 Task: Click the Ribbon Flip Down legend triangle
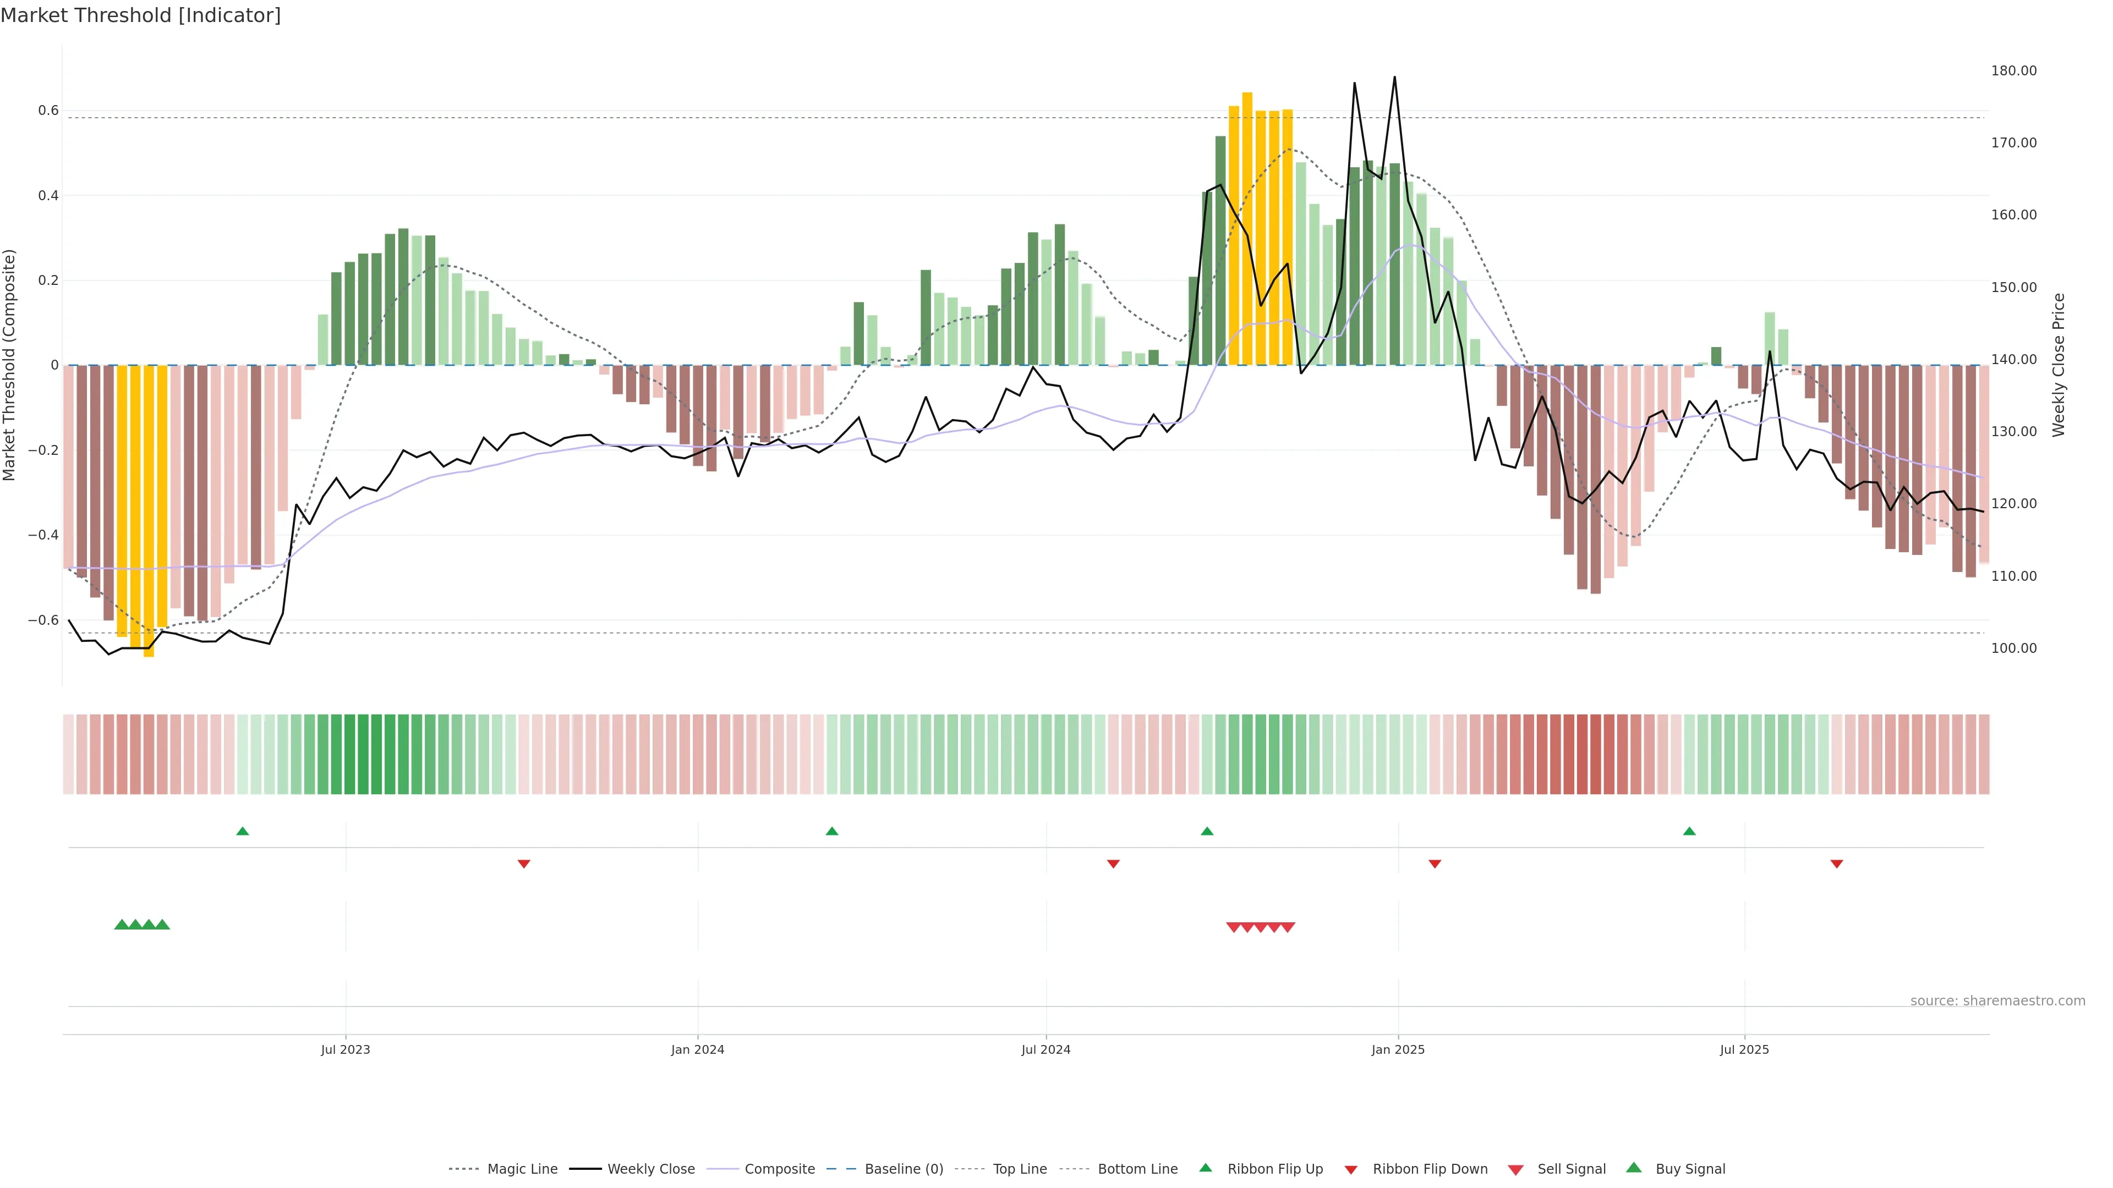click(1351, 1170)
